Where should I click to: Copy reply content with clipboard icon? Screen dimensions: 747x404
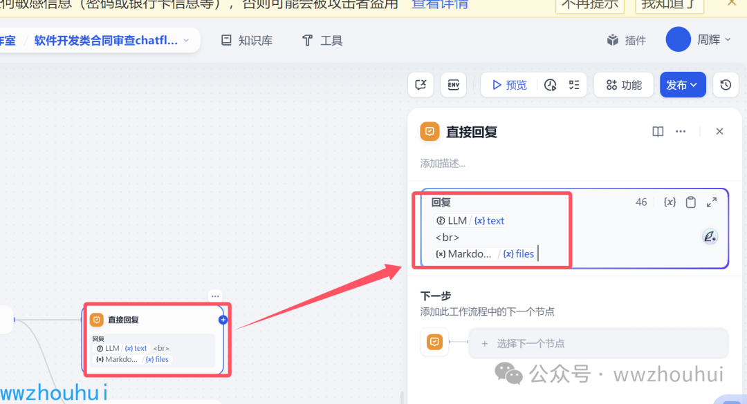point(691,202)
